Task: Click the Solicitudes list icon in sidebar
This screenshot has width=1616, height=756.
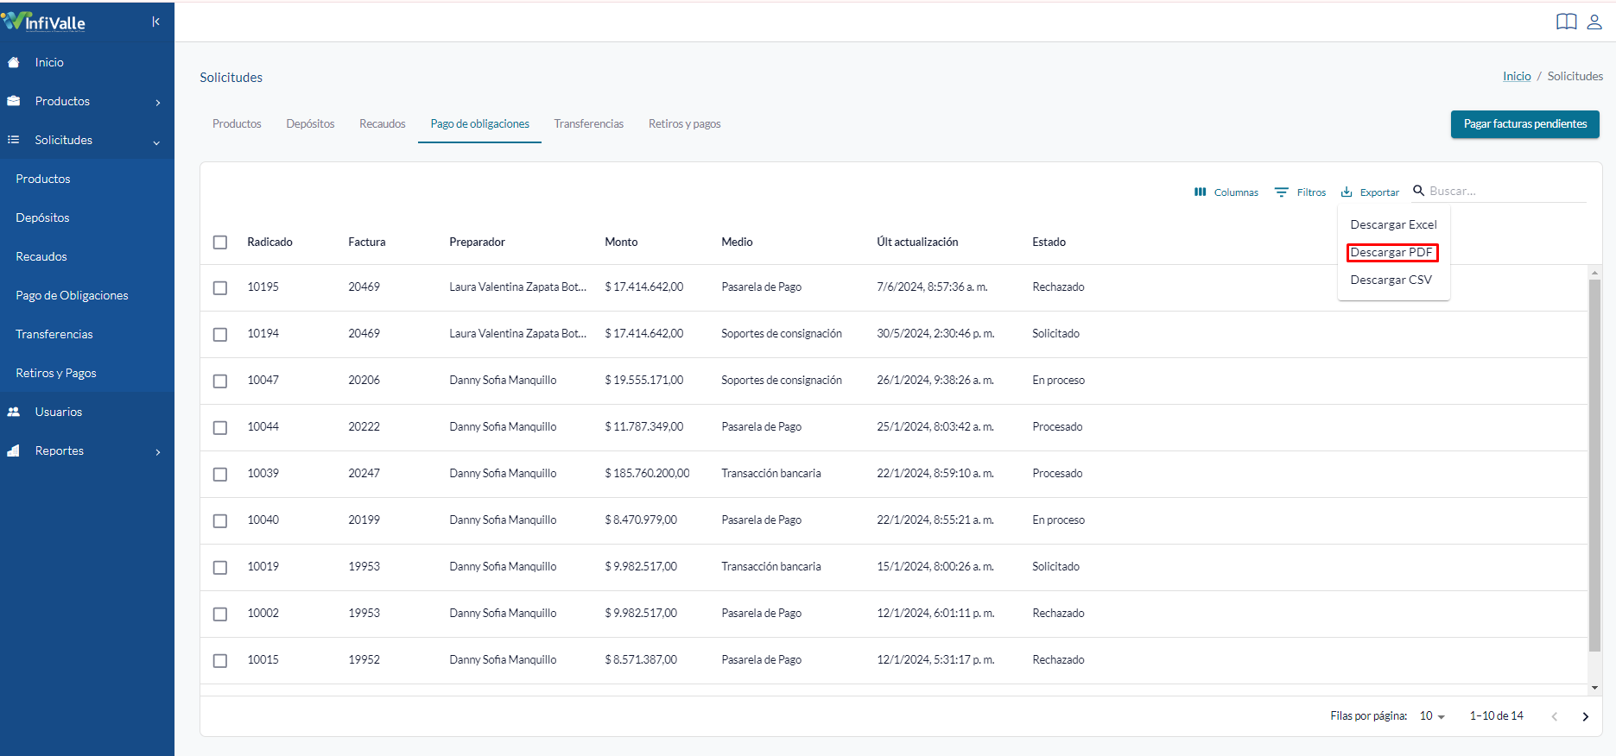Action: click(14, 140)
